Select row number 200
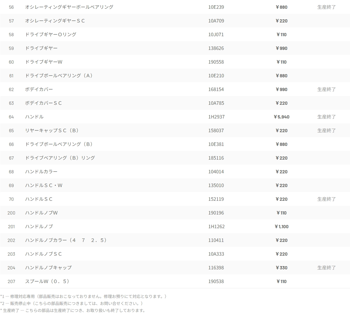 point(11,213)
